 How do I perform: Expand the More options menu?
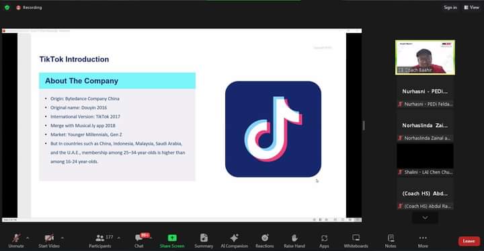click(423, 241)
